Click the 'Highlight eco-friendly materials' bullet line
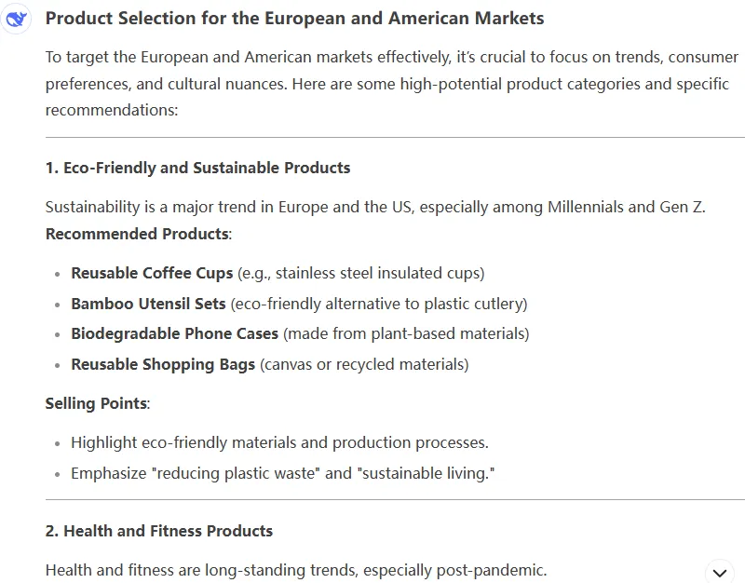 click(x=280, y=442)
